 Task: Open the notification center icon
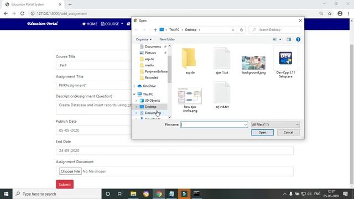[x=345, y=194]
